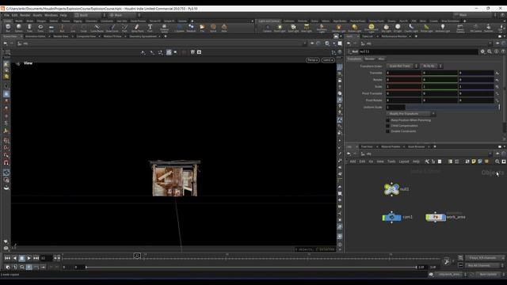Select the Metaball shelf tool

191,28
